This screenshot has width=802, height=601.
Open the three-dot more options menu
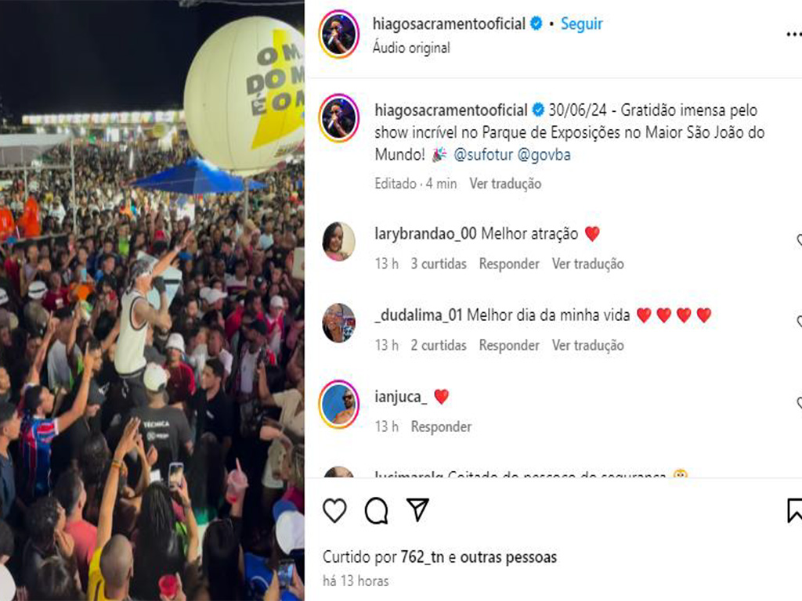pos(794,34)
